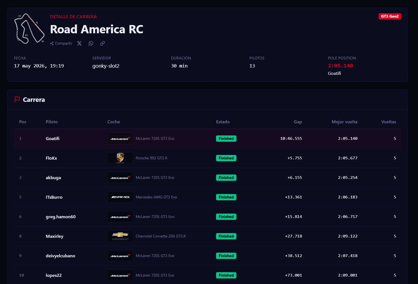
Task: Click the +73.001 gap value
Action: click(x=294, y=275)
